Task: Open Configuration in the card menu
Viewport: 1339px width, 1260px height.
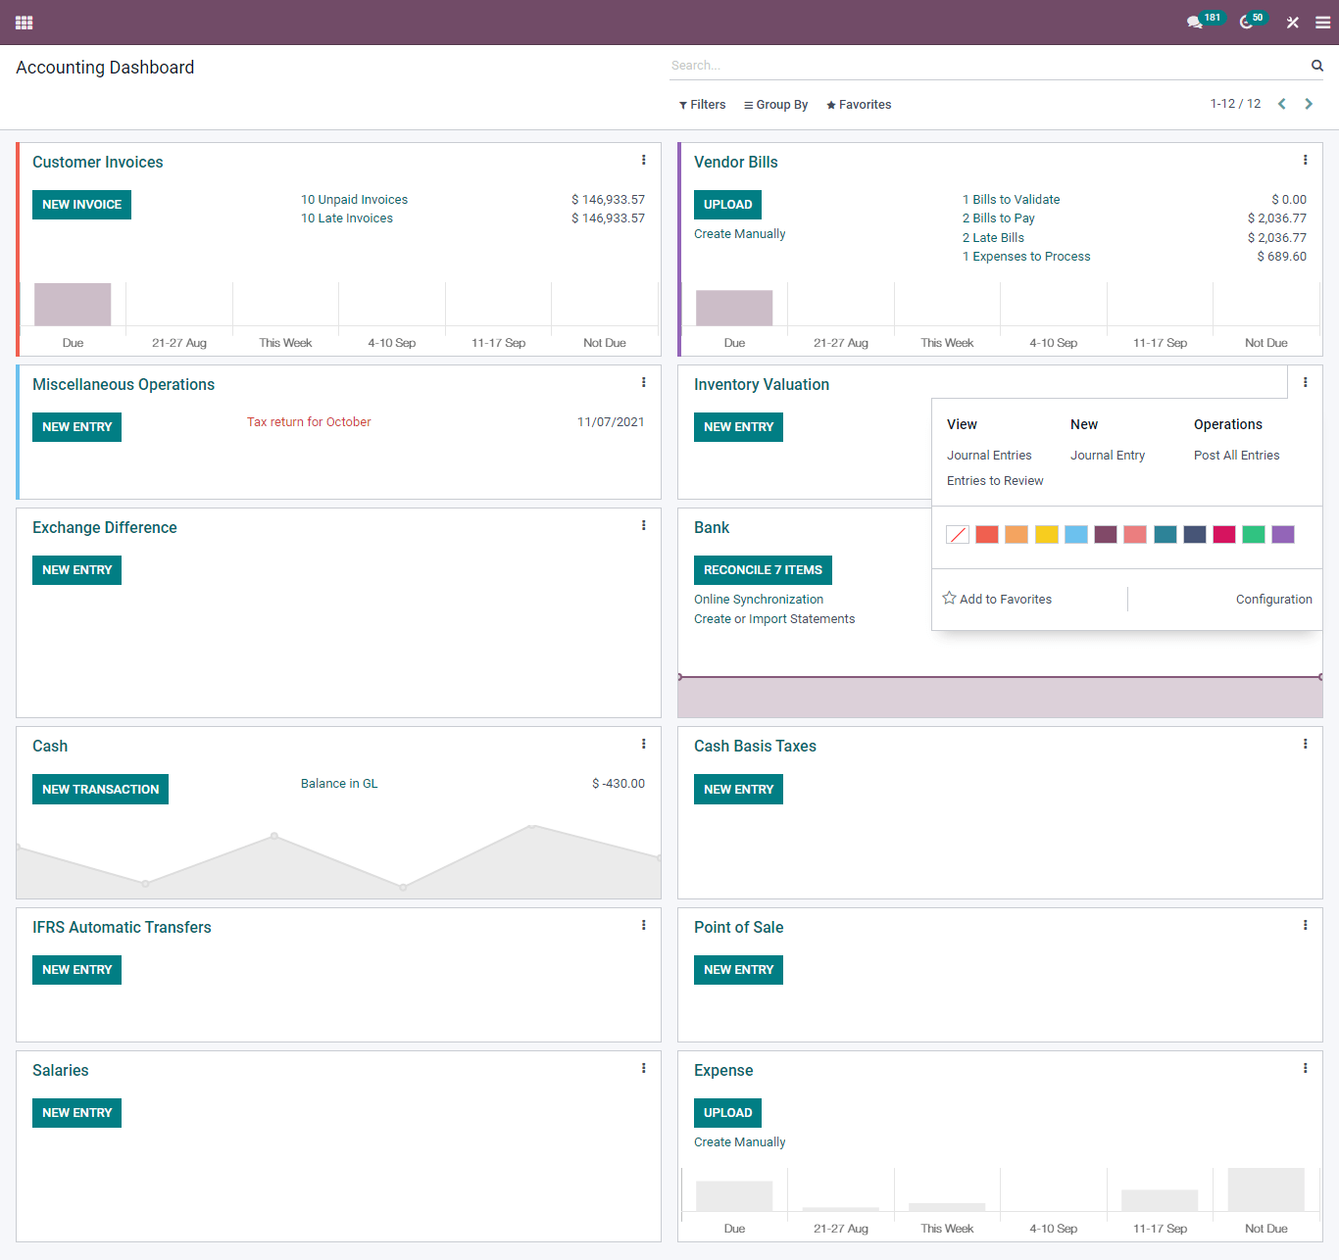Action: (x=1273, y=599)
